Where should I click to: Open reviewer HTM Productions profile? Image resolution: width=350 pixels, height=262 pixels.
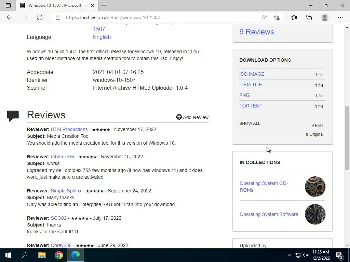69,129
